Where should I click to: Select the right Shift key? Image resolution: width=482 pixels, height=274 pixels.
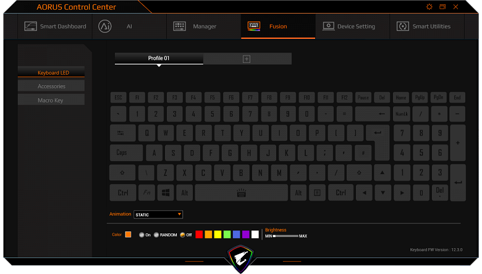coord(359,173)
